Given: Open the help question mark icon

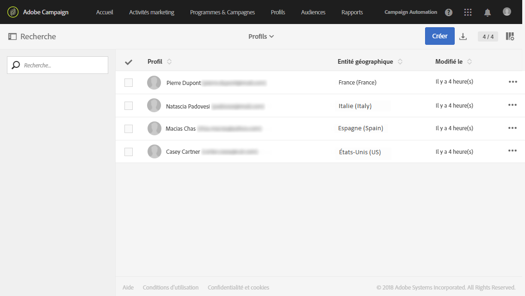Looking at the screenshot, I should coord(449,12).
